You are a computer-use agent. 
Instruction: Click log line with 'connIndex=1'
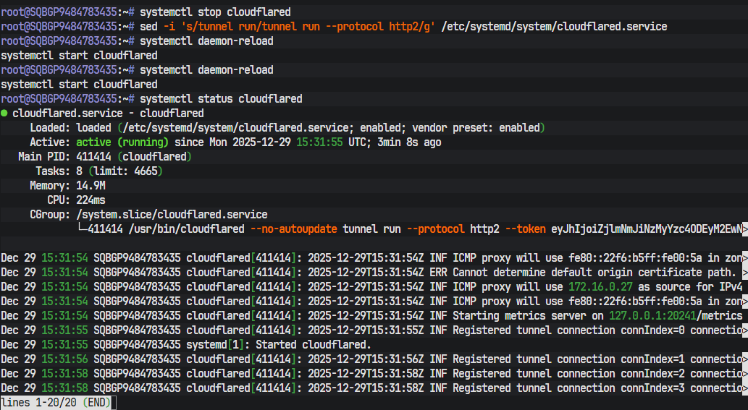pyautogui.click(x=374, y=359)
